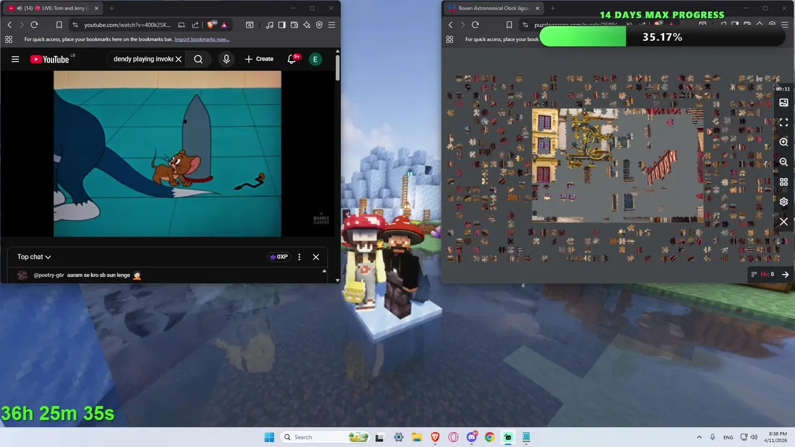Zoom out on the puzzle
Image resolution: width=795 pixels, height=447 pixels.
click(x=784, y=162)
